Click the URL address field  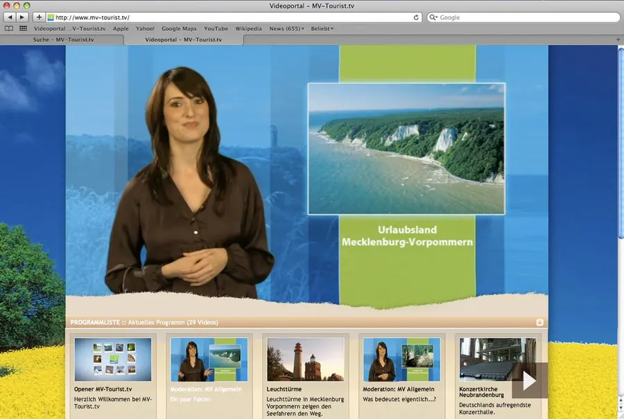point(229,17)
